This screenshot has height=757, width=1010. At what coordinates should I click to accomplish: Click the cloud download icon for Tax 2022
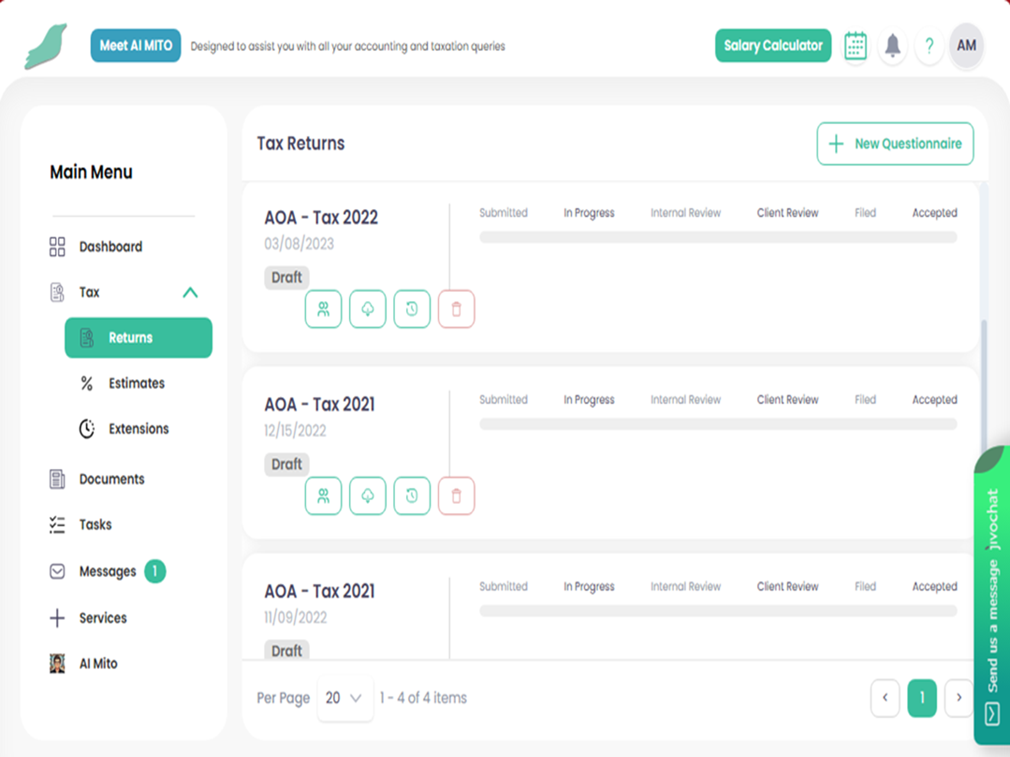(x=367, y=309)
